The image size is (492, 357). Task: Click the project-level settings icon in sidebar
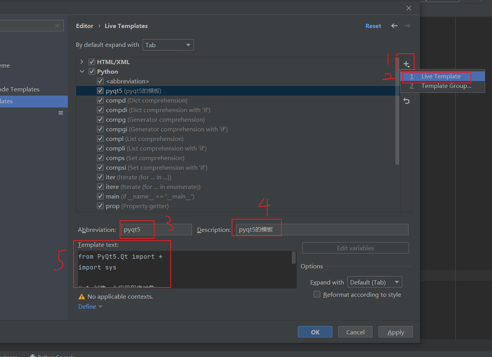61,113
